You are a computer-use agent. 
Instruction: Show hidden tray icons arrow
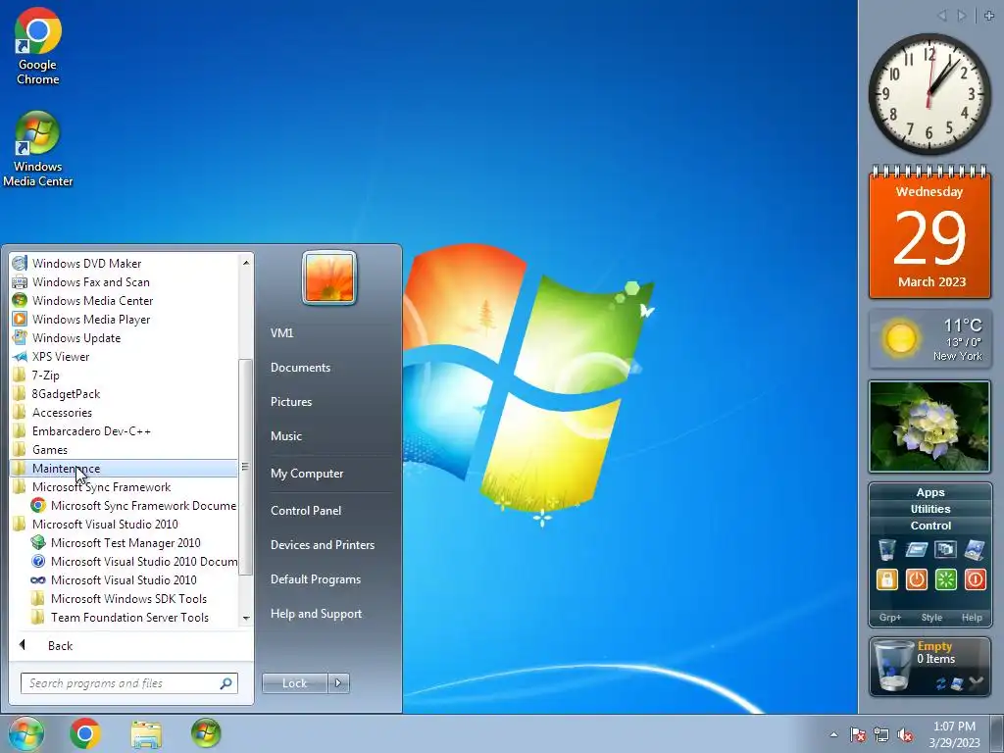click(x=833, y=734)
